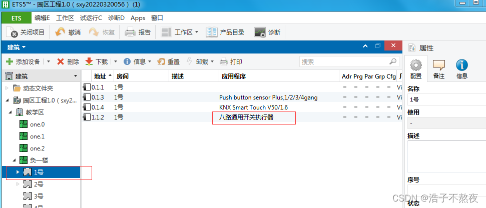Collapse the 负一楼 floor node

click(x=14, y=160)
